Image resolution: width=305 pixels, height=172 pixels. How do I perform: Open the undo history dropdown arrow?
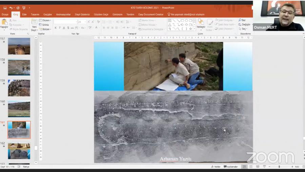pos(14,8)
